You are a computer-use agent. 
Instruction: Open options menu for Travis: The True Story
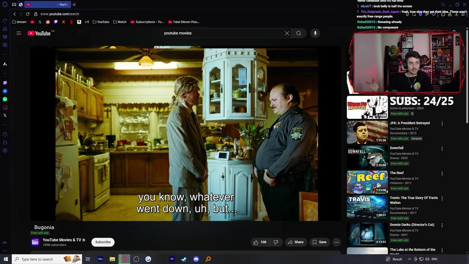pos(442,199)
